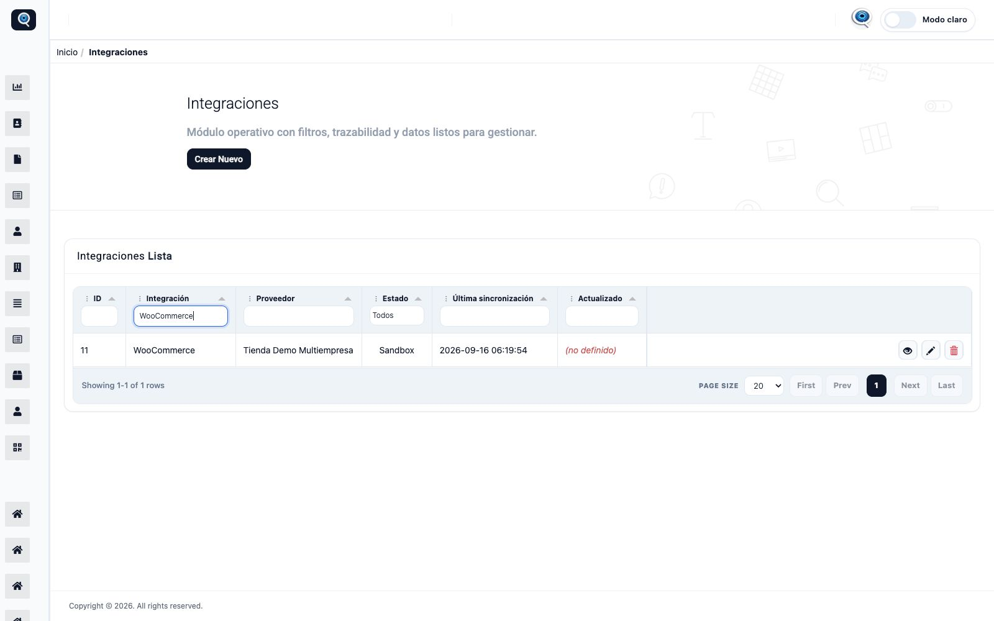
Task: Focus the Última sincronización filter input
Action: (x=495, y=316)
